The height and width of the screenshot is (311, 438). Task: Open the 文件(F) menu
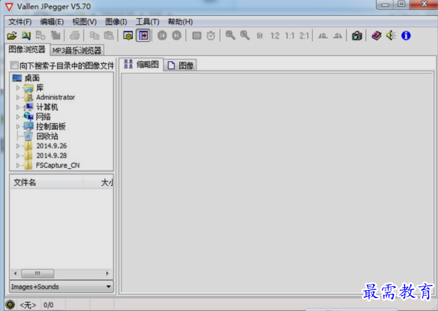point(20,22)
